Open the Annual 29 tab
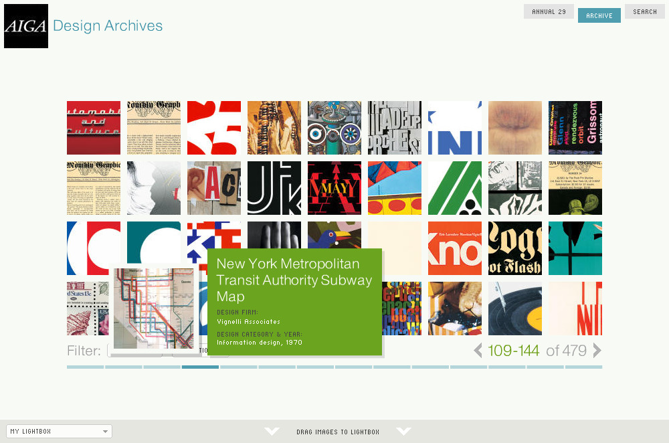The height and width of the screenshot is (443, 669). click(x=549, y=11)
